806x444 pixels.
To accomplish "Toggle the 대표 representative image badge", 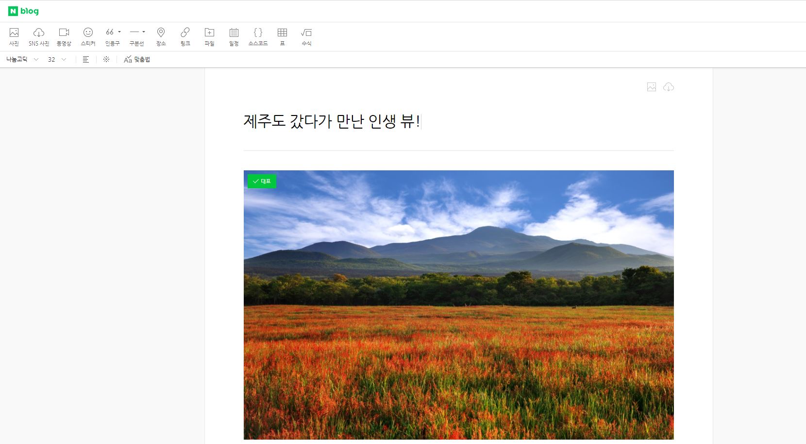I will (262, 181).
